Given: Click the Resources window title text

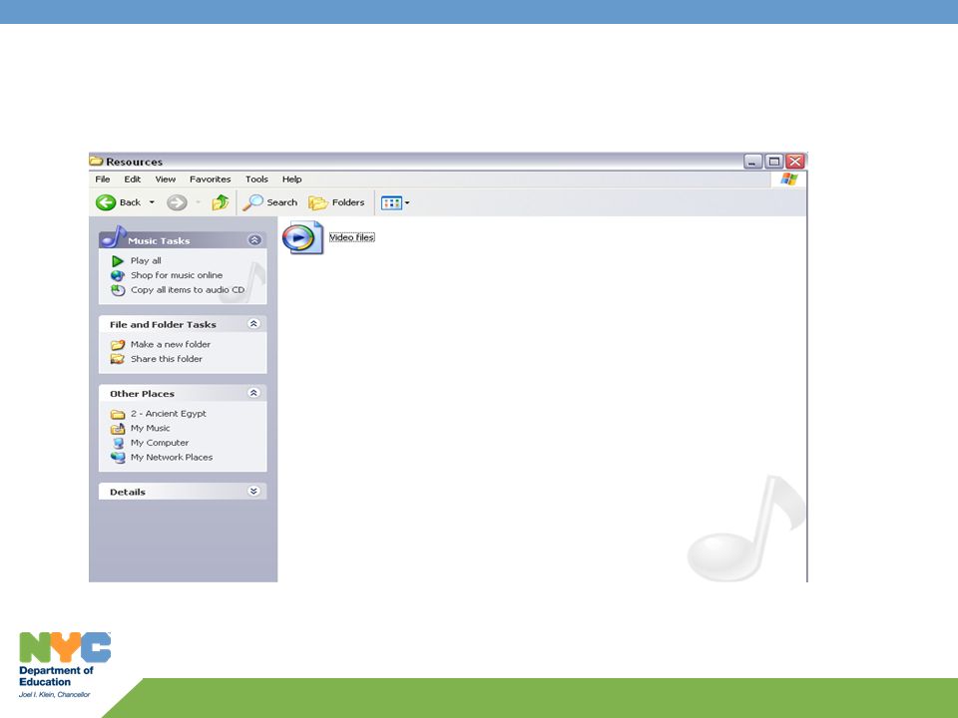Looking at the screenshot, I should click(135, 162).
